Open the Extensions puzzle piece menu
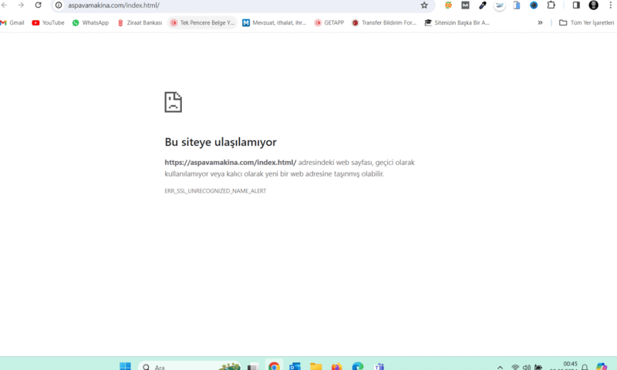This screenshot has width=617, height=370. [551, 5]
